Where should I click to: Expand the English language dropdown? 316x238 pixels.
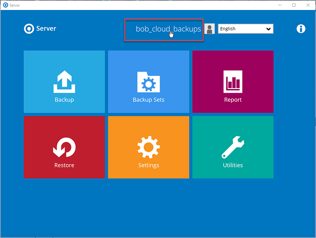tap(245, 29)
